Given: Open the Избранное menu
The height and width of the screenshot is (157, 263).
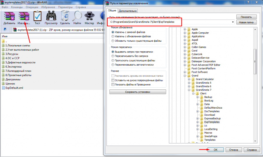Looking at the screenshot, I should point(48,7).
